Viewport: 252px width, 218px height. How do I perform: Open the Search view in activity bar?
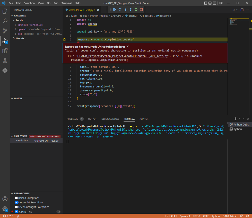(5, 21)
